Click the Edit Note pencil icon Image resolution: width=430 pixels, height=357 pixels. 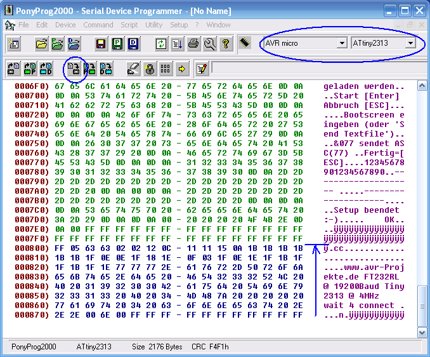[x=202, y=69]
